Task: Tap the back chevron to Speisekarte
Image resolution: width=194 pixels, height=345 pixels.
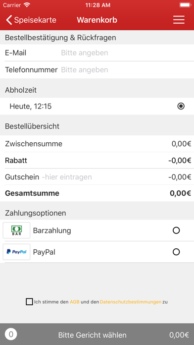Action: coord(9,20)
